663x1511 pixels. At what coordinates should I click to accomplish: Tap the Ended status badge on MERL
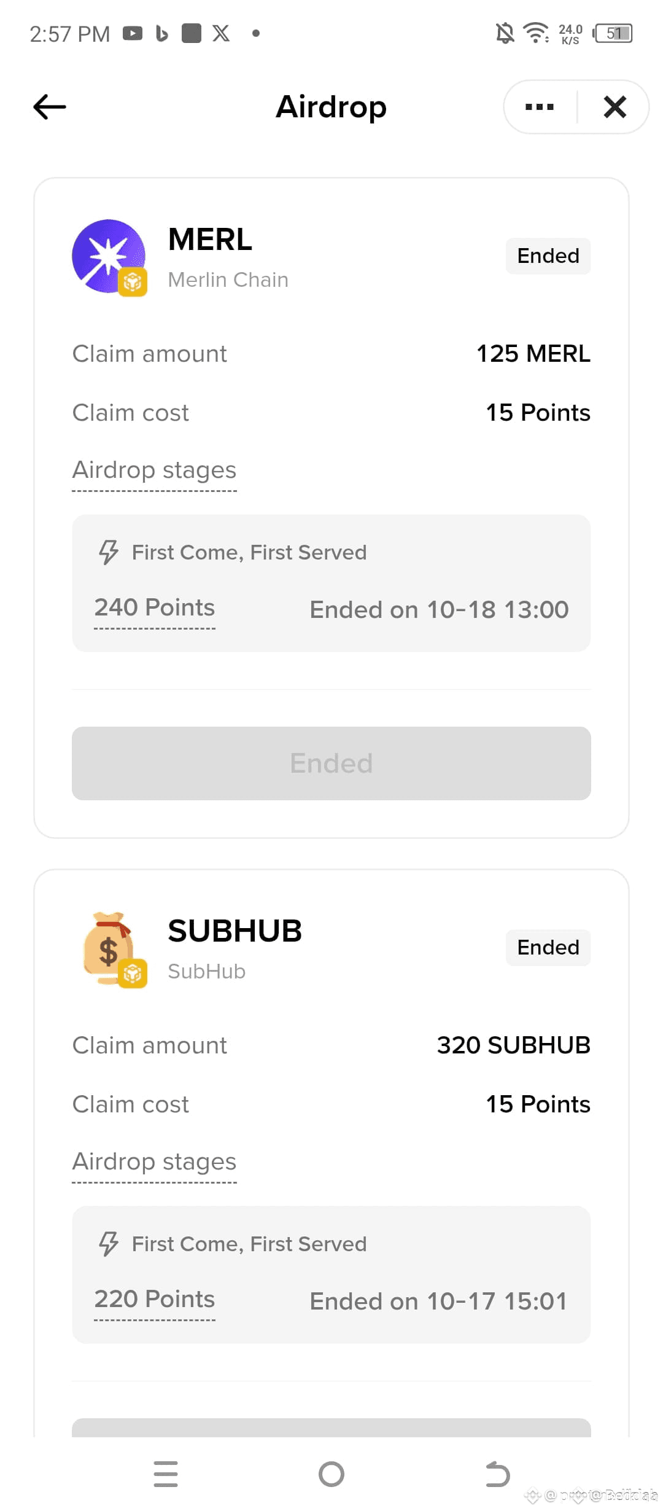[548, 256]
